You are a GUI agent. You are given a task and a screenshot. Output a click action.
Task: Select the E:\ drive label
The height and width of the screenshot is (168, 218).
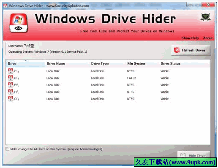click(16, 85)
